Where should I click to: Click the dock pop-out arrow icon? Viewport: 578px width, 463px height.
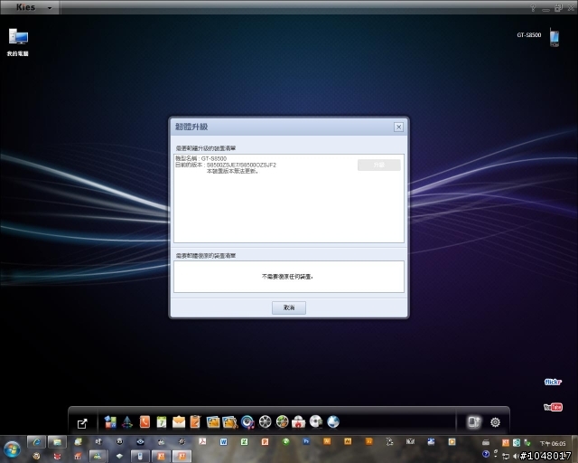click(x=82, y=423)
